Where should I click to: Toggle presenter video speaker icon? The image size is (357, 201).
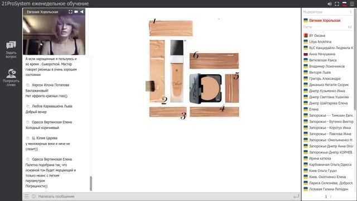[81, 12]
